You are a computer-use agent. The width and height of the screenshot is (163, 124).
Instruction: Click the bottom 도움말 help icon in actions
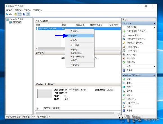tap(124, 111)
